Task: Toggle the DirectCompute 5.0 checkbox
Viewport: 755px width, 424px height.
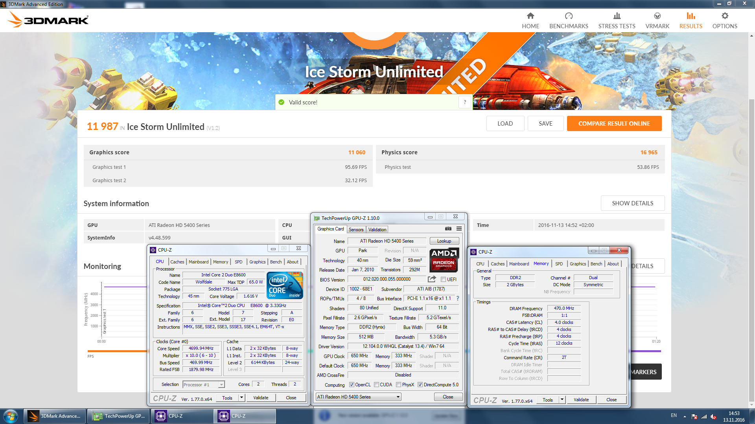Action: pos(420,385)
